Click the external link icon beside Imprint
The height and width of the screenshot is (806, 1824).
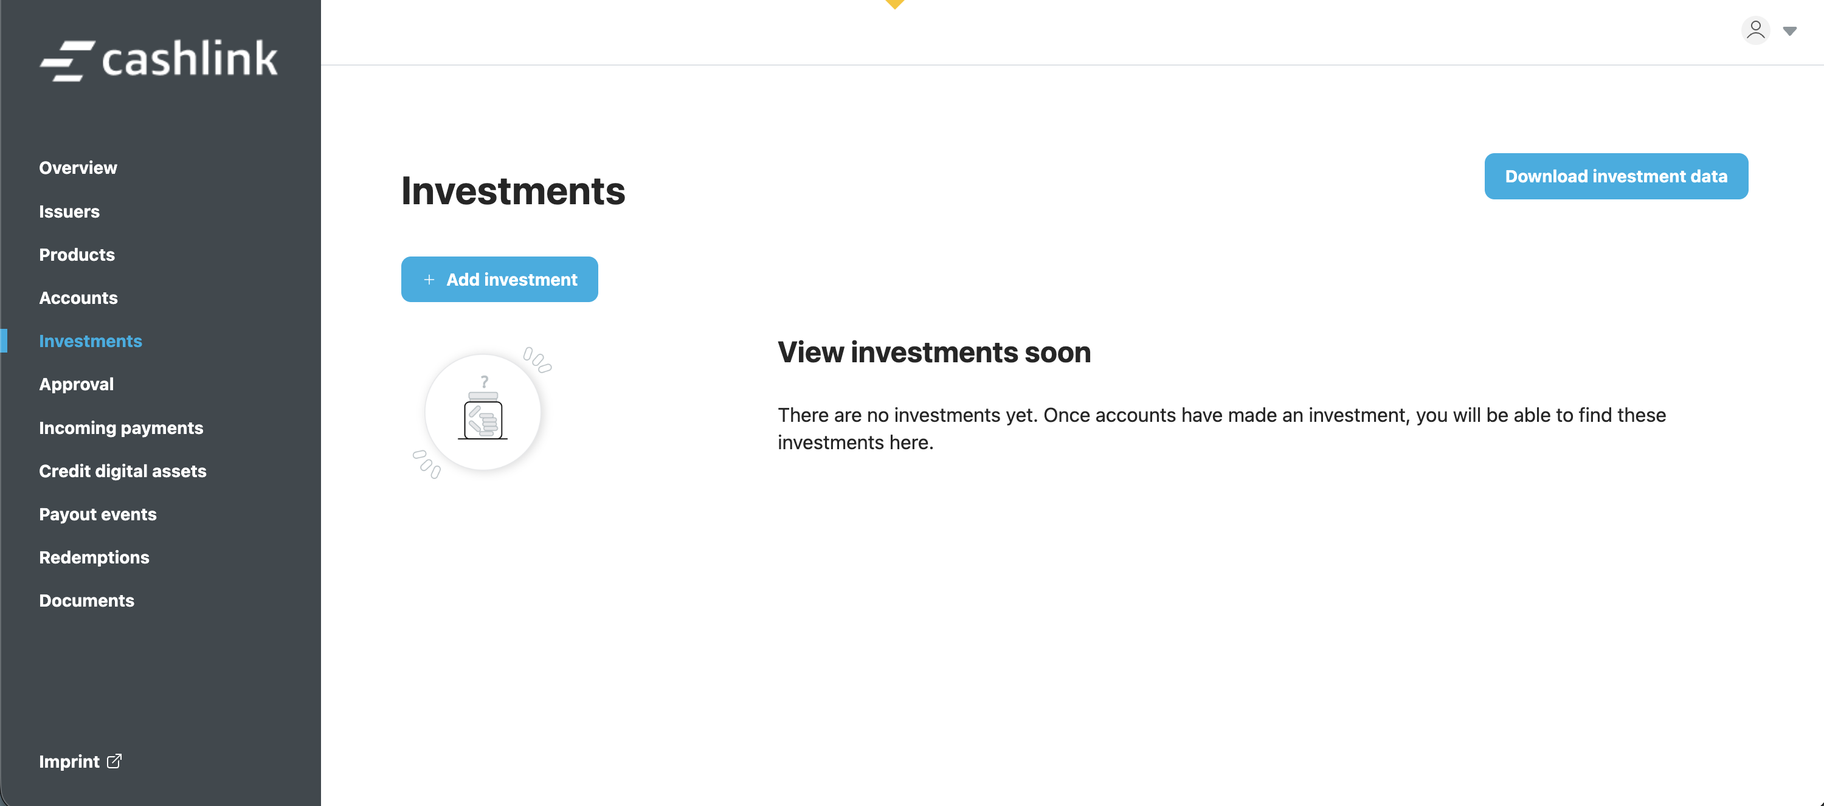pos(114,760)
